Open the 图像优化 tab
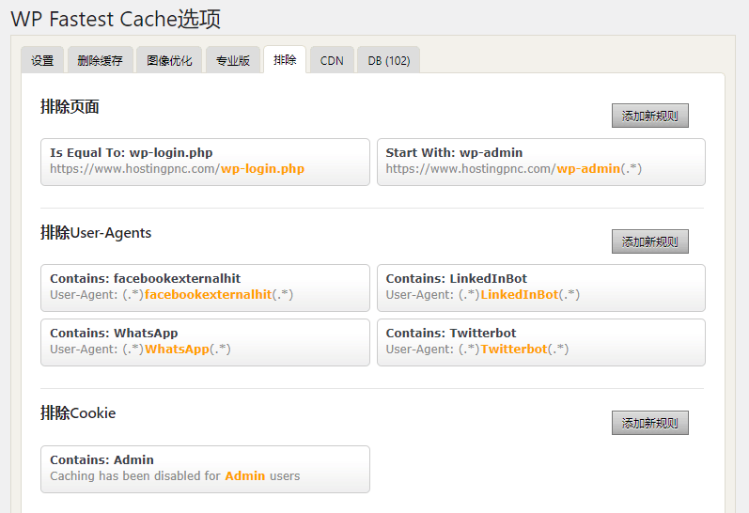749x513 pixels. [169, 60]
